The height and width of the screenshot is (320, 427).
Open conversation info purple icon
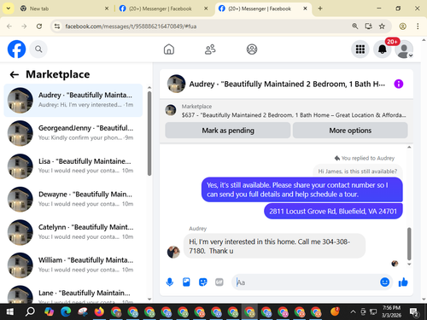(x=399, y=84)
